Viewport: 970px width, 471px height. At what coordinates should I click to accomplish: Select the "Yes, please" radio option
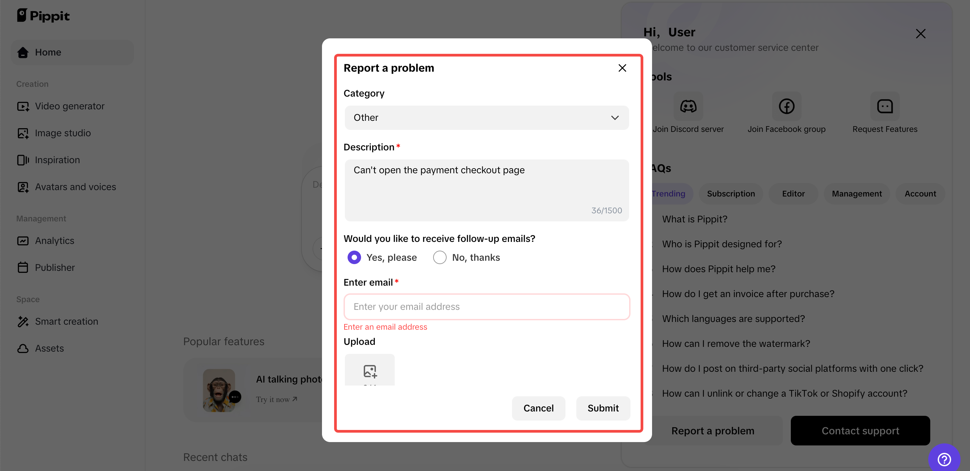pyautogui.click(x=354, y=257)
